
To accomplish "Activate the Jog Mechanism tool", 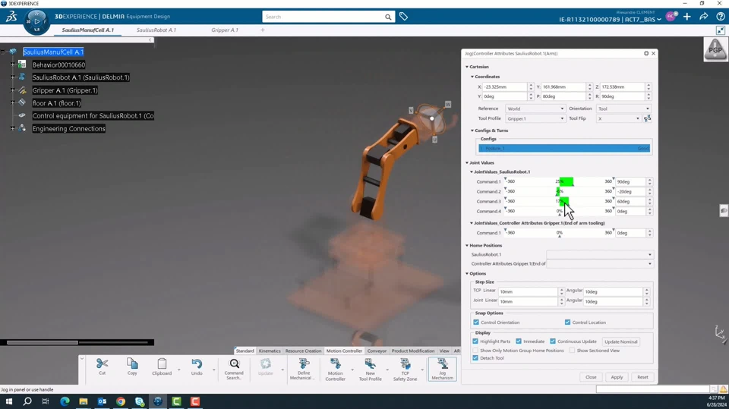I will 442,369.
